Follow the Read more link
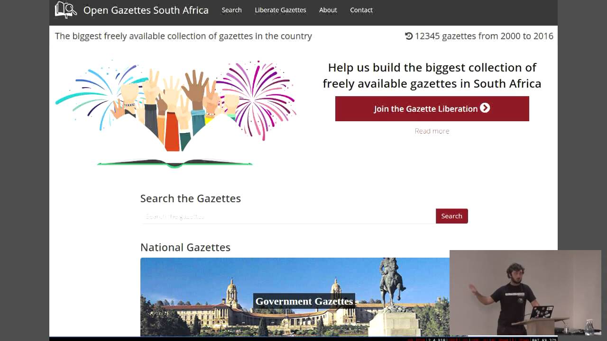The height and width of the screenshot is (341, 607). coord(432,131)
